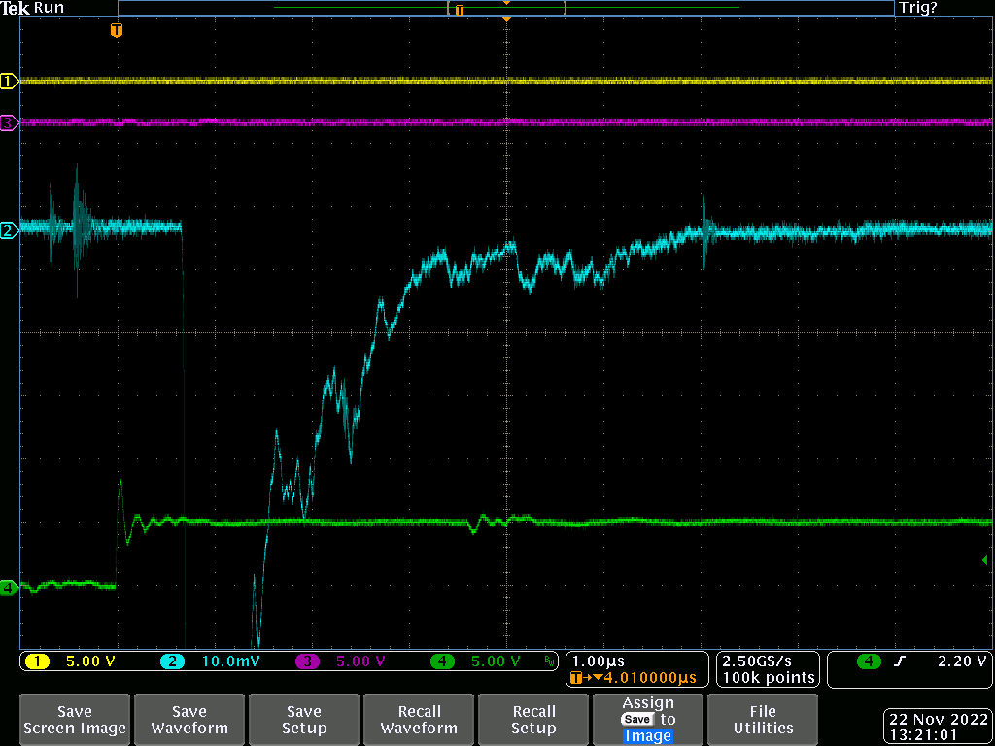Open the Save Waveform menu
The image size is (995, 746).
(x=189, y=720)
